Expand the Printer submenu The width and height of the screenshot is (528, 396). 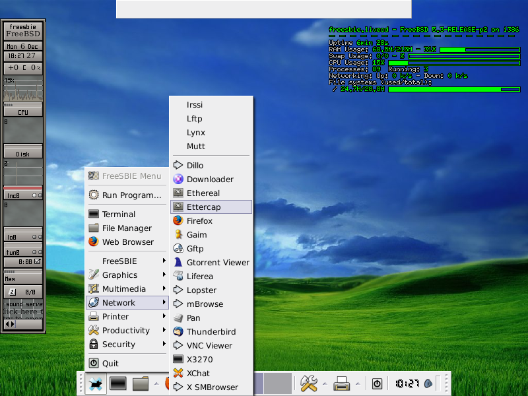127,317
